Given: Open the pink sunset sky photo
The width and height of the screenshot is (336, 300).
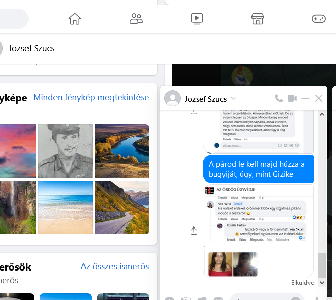Looking at the screenshot, I should (18, 151).
